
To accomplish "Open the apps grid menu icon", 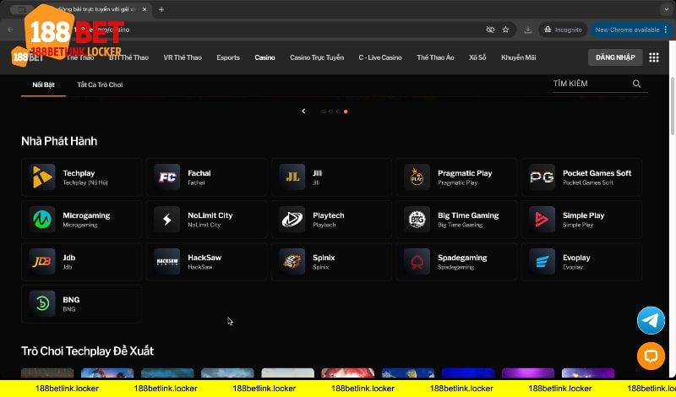I will tap(653, 57).
